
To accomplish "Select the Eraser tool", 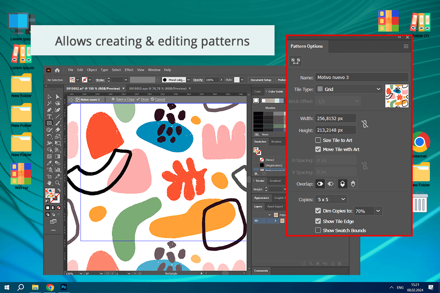I will [x=58, y=130].
